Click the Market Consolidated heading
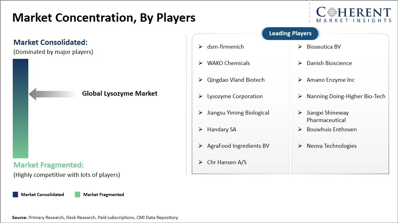 pos(50,42)
